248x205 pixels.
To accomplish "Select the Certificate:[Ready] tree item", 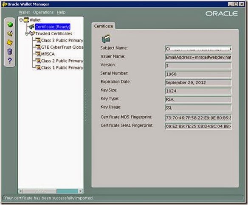I will [53, 27].
